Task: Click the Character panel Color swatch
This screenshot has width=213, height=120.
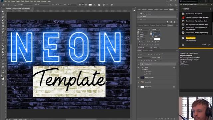Action: [157, 39]
